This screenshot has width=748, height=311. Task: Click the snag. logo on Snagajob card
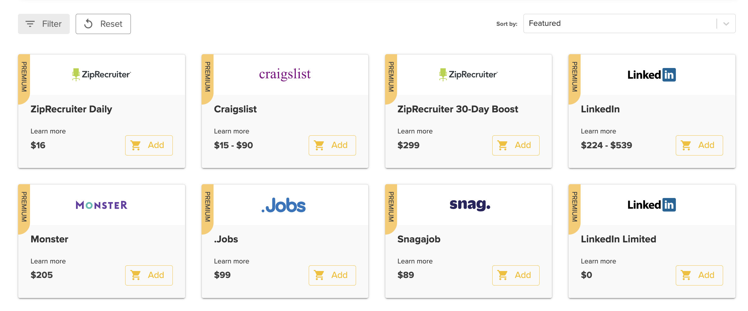[x=469, y=205]
